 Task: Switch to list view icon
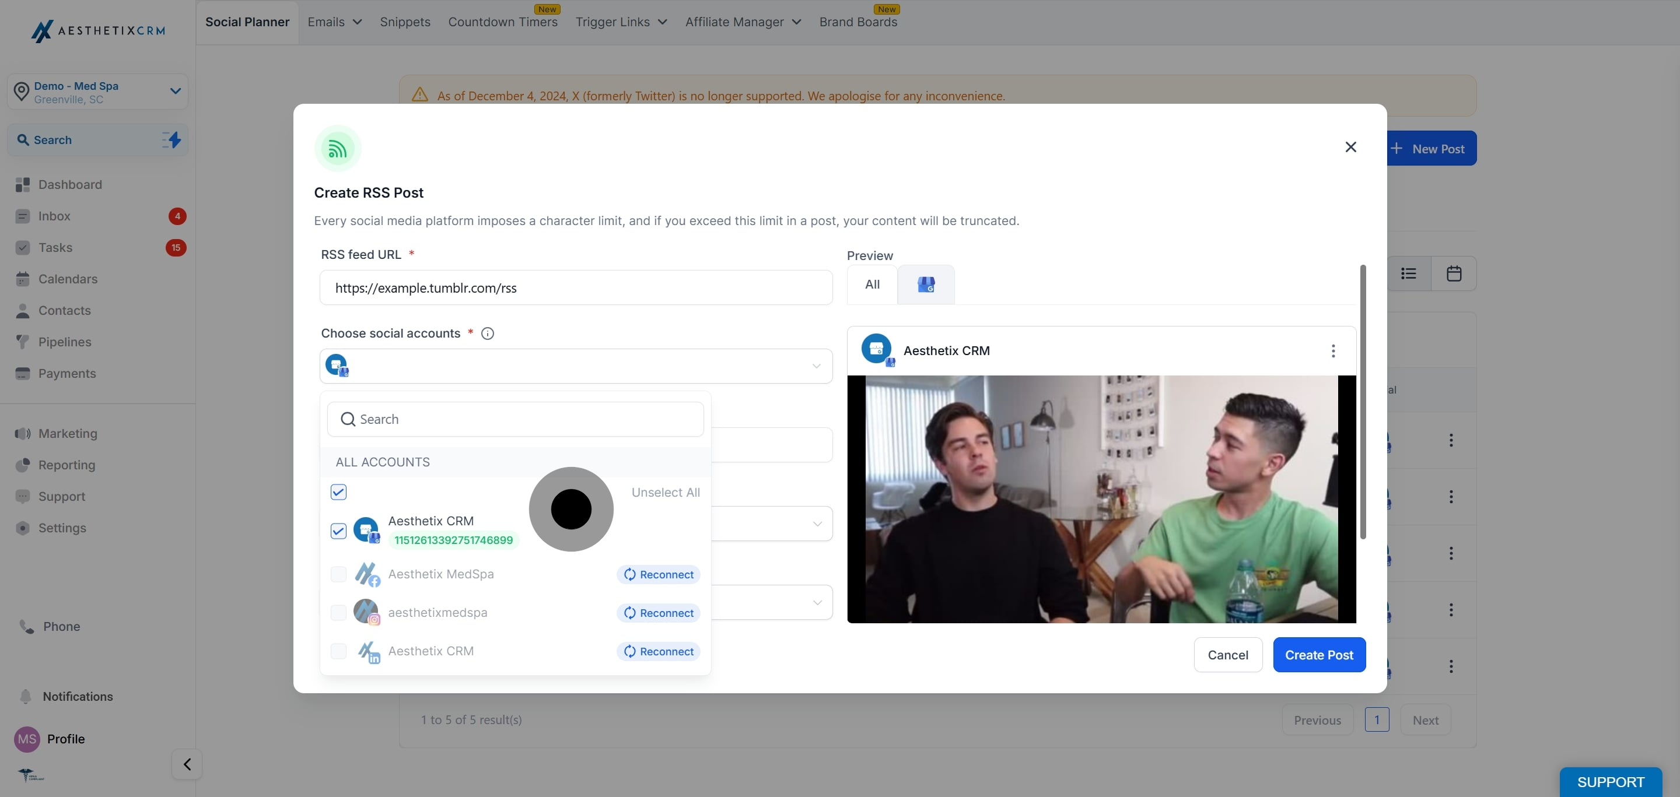pyautogui.click(x=1409, y=273)
